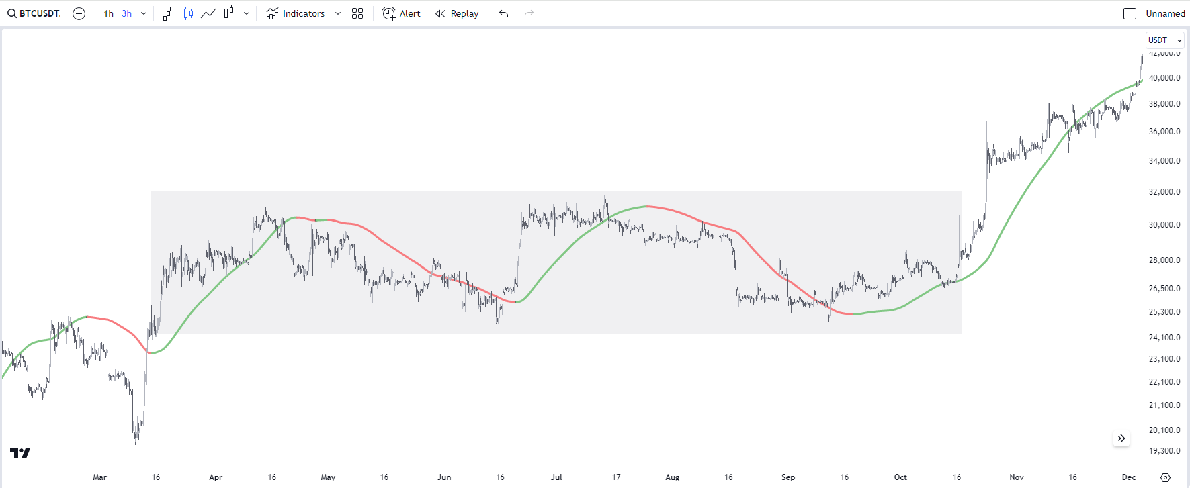
Task: Expand the favorite indicators dropdown arrow
Action: pyautogui.click(x=338, y=13)
